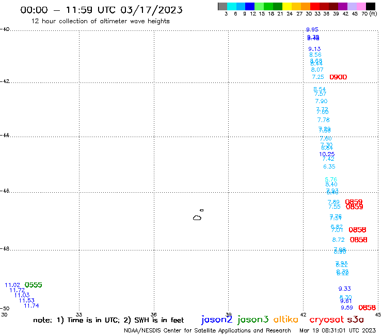Click the small island outline above the larger one
Screen dimensions: 382x335
point(202,210)
